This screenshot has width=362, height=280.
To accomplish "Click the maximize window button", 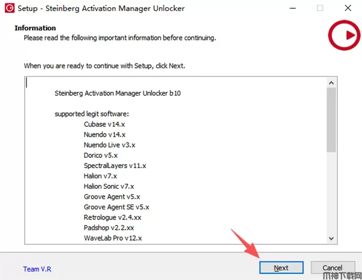I will [320, 8].
